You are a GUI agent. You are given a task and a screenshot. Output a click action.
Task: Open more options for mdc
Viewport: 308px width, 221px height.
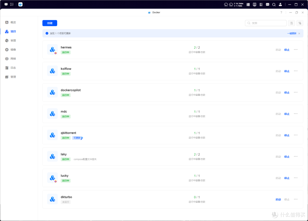[296, 114]
